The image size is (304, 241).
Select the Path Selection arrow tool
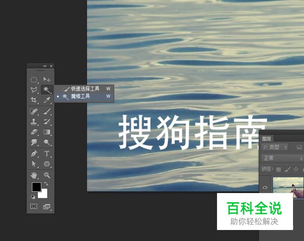(x=34, y=164)
